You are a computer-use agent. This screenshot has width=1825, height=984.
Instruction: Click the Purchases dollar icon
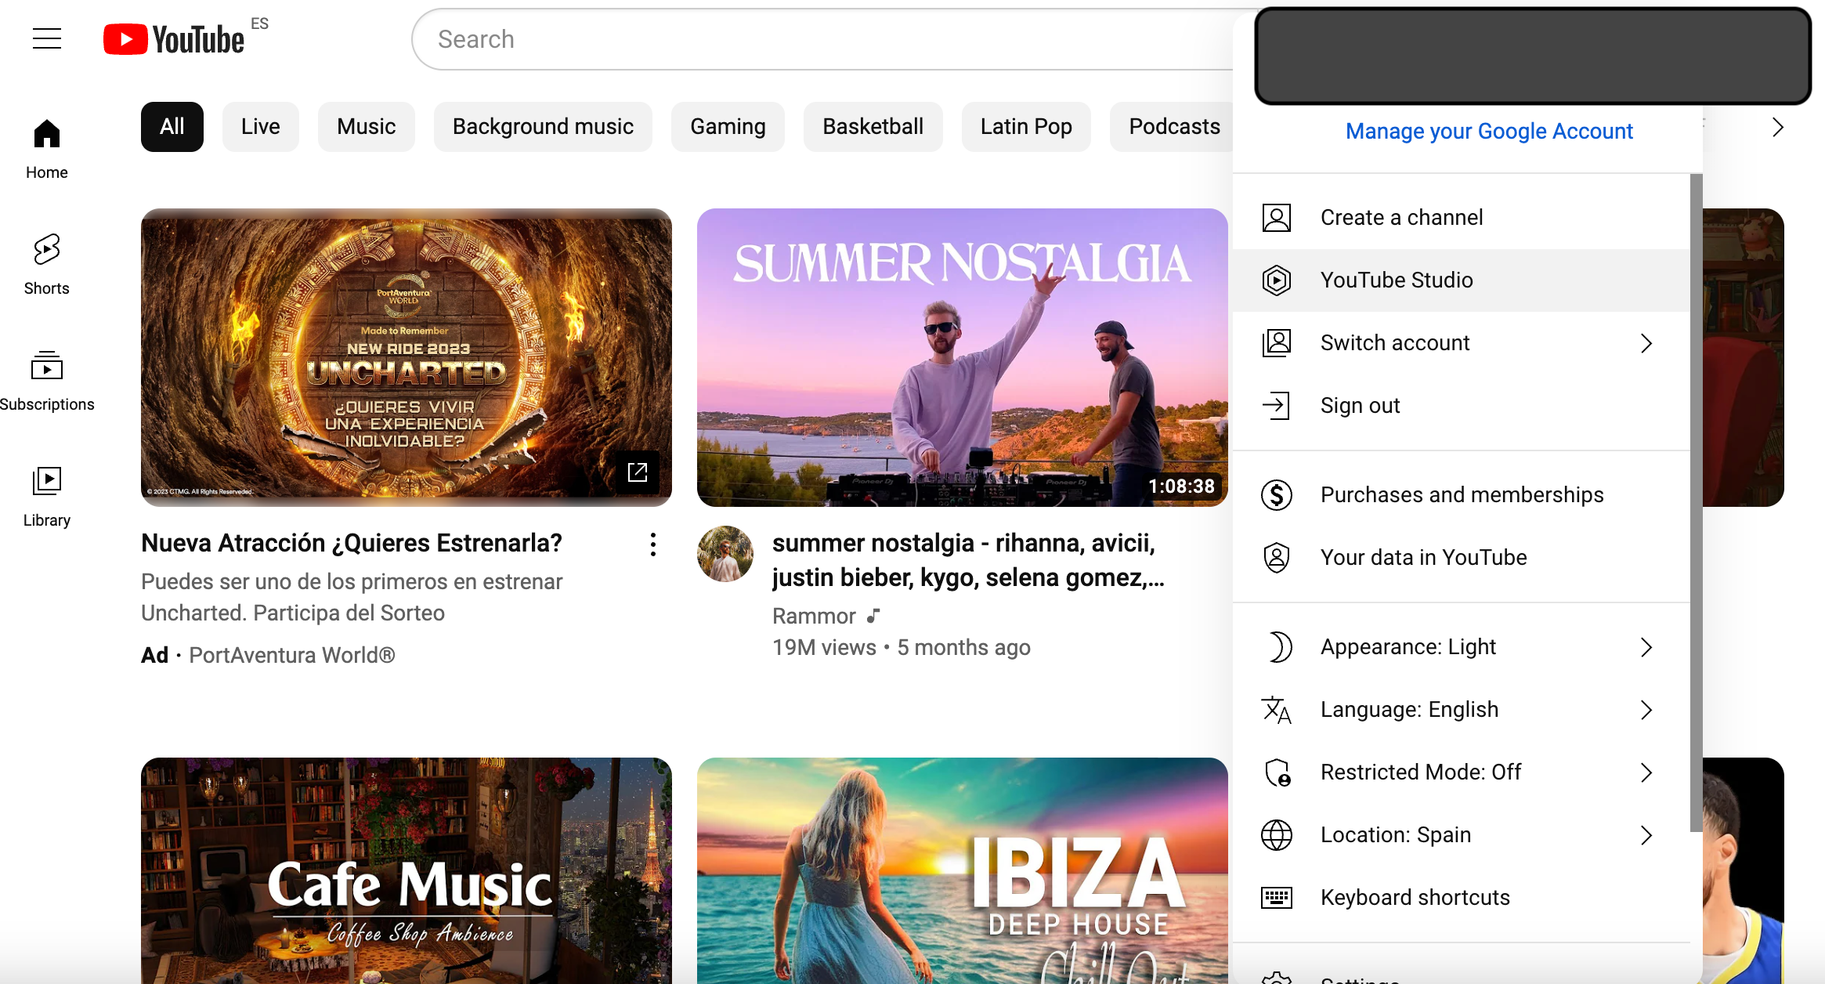[1277, 495]
